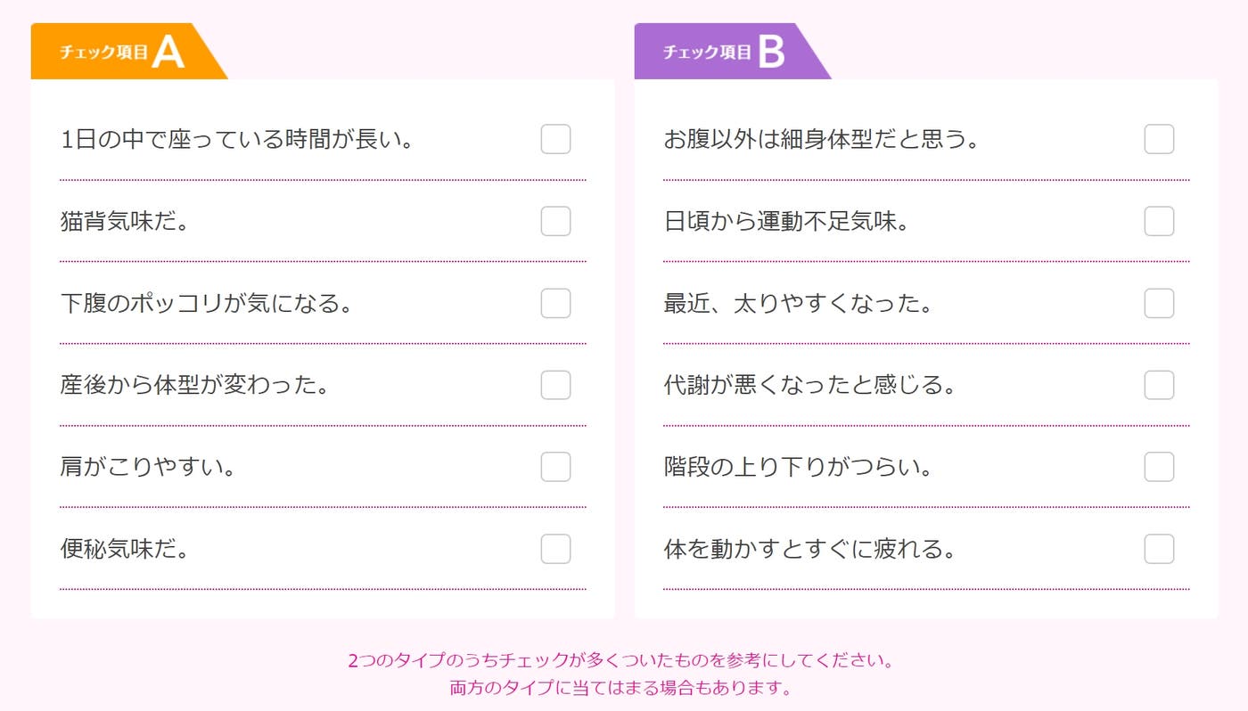Check the '1日の中で座っている時間が長い' box
1248x711 pixels.
[555, 139]
